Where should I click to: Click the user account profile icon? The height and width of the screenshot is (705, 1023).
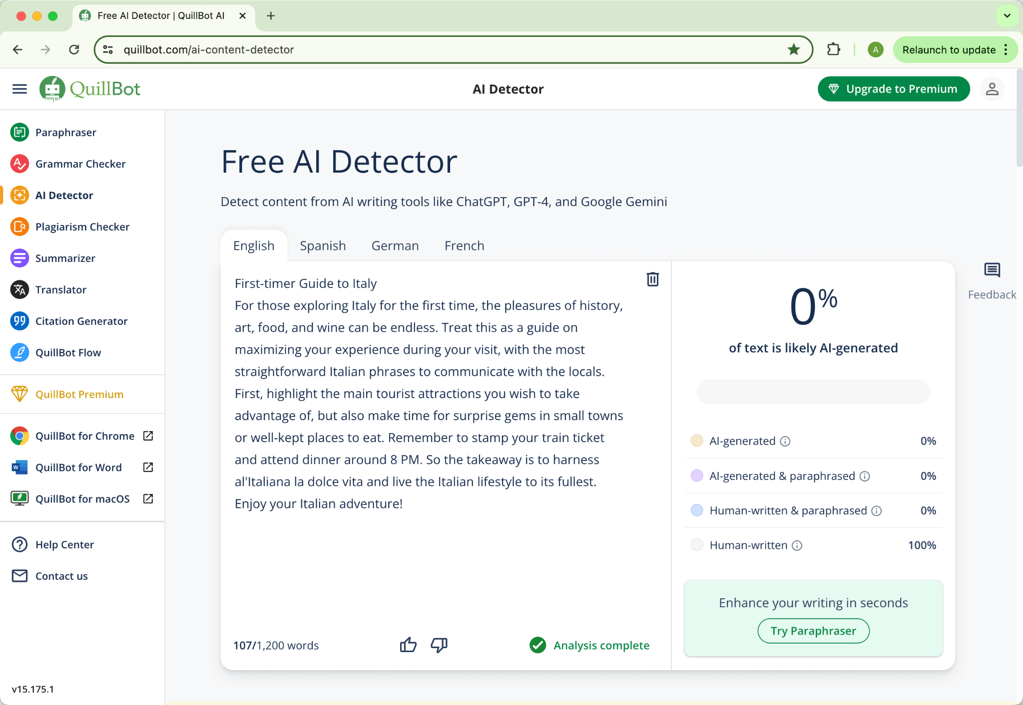pos(994,89)
